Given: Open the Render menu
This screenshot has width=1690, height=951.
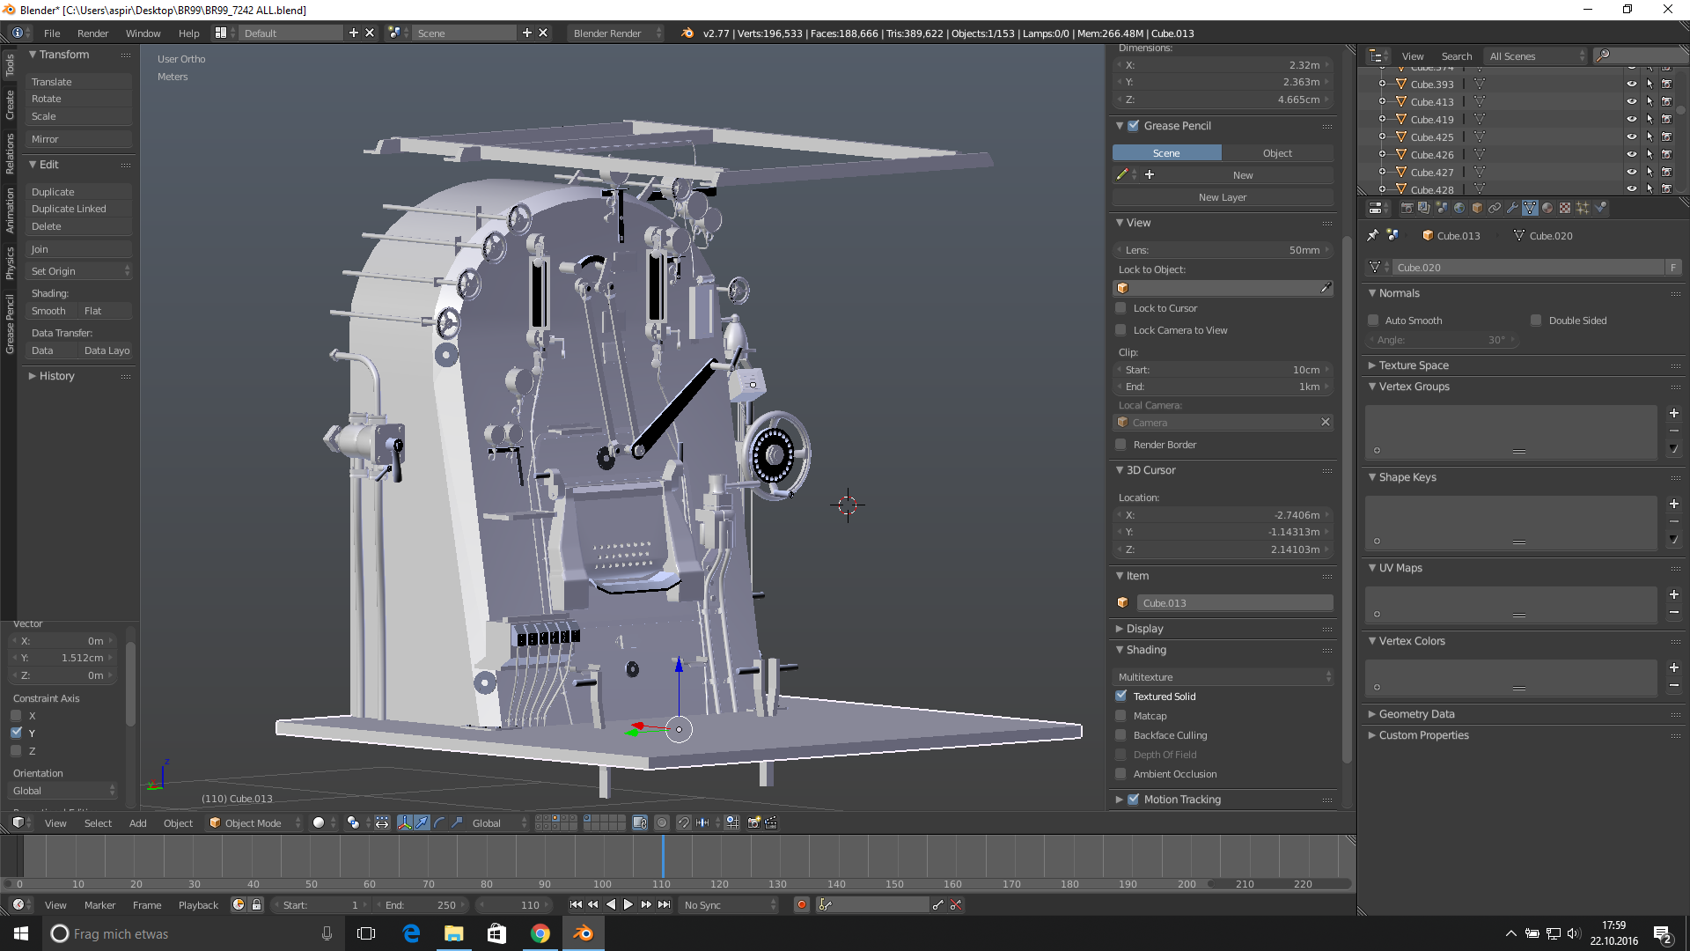Looking at the screenshot, I should pos(92,33).
